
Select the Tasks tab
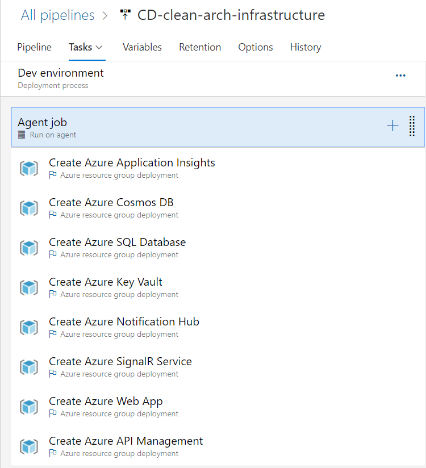[x=80, y=47]
